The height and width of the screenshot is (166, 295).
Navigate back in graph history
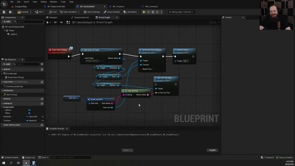coord(55,23)
